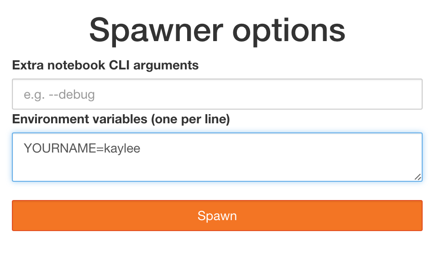Click the equals sign in YOURNAME=kaylee
The width and height of the screenshot is (440, 253).
[100, 148]
